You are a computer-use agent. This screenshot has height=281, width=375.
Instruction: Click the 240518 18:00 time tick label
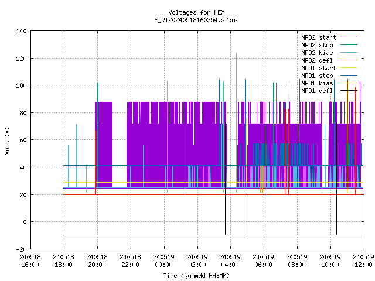(64, 261)
